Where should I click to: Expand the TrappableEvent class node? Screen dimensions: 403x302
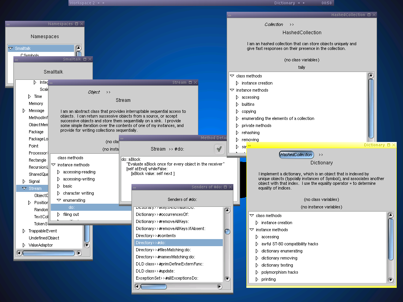[24, 231]
